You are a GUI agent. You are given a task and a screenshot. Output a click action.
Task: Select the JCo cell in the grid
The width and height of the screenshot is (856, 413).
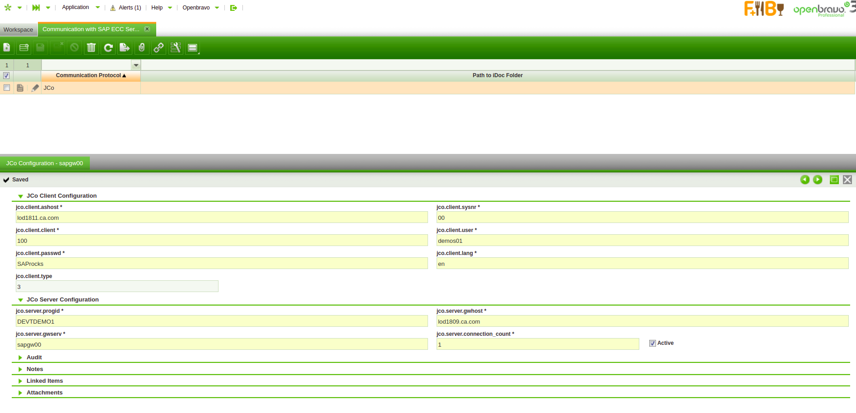click(91, 88)
